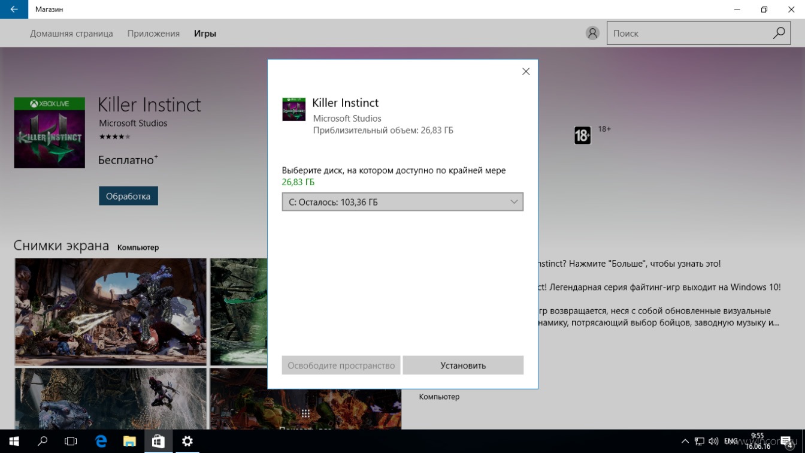This screenshot has width=805, height=453.
Task: Click the Установить button
Action: (x=463, y=366)
